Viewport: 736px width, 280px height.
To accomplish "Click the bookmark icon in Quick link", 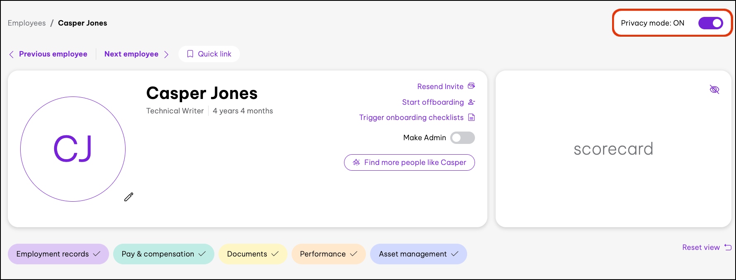I will [190, 54].
